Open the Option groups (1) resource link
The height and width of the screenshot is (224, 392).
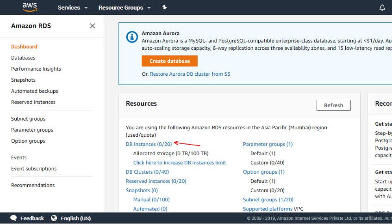pos(264,172)
